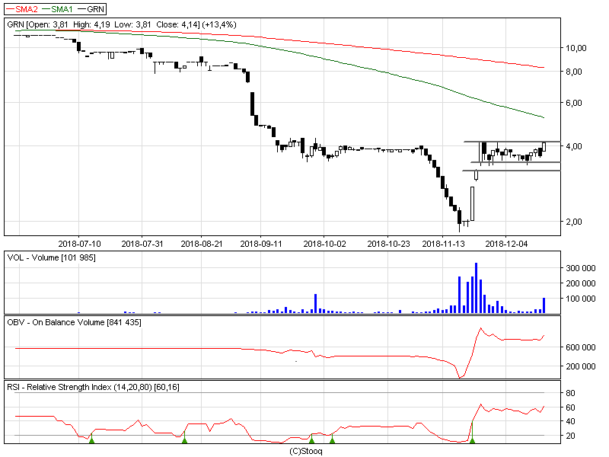Select the 2018-10-02 date label

(324, 244)
